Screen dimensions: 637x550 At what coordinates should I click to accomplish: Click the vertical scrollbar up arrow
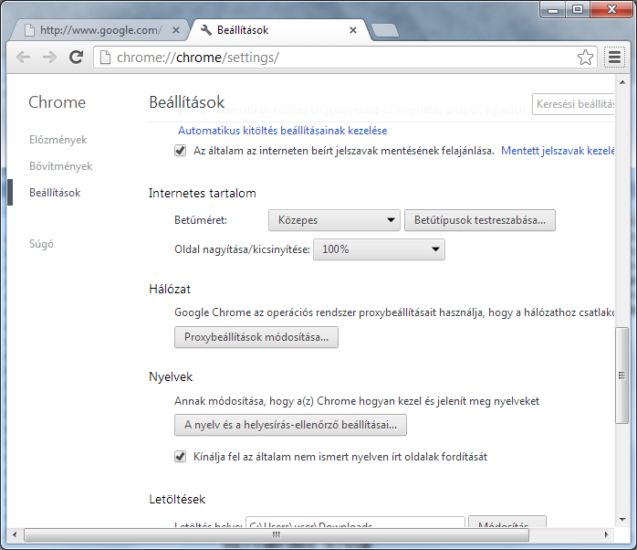[622, 82]
